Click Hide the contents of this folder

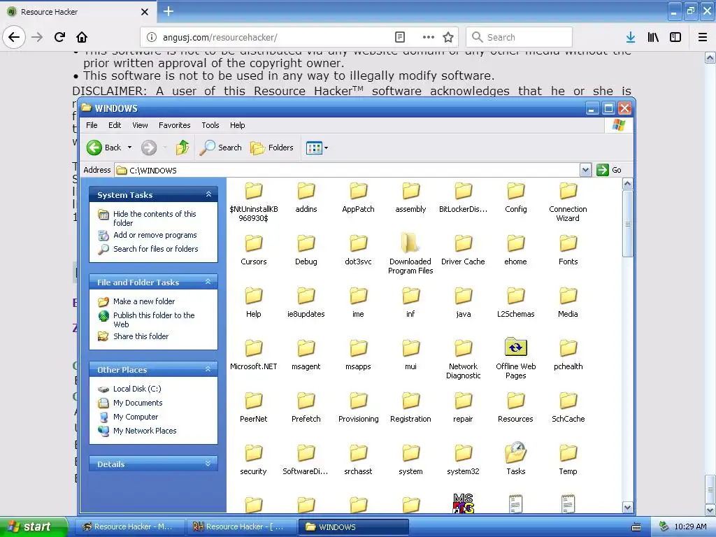(155, 218)
